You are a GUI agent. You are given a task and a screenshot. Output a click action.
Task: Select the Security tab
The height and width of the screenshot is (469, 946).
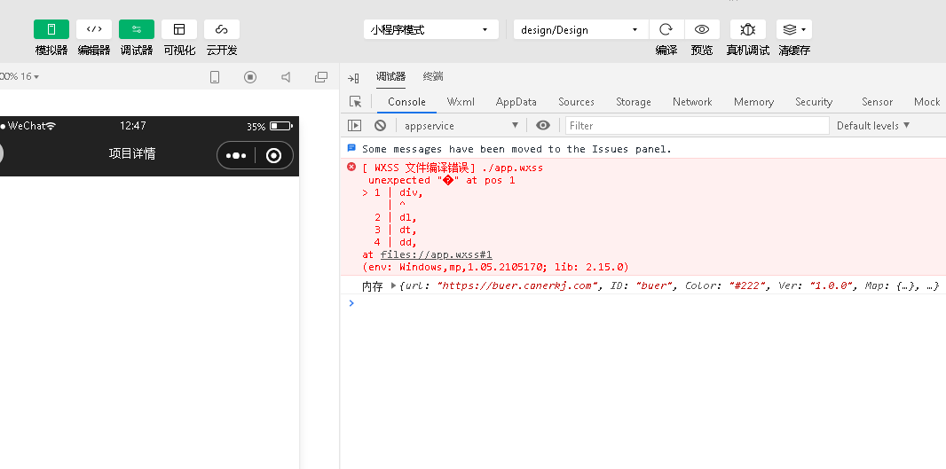pos(814,102)
